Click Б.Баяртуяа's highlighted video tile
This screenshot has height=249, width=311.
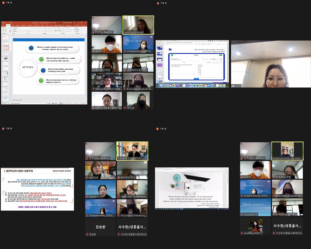tap(287, 151)
